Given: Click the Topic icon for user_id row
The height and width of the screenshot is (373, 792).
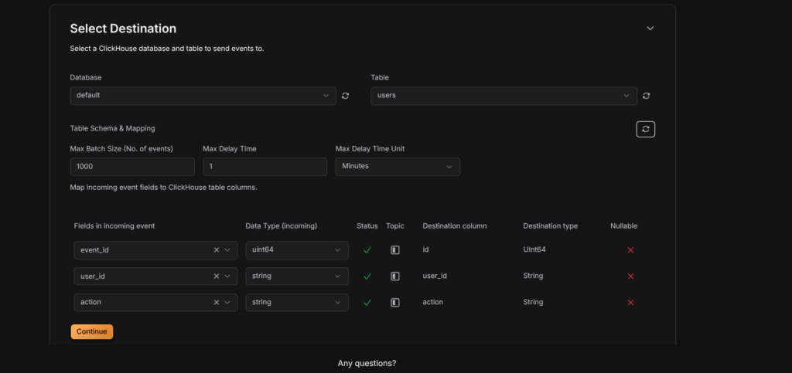Looking at the screenshot, I should 395,276.
